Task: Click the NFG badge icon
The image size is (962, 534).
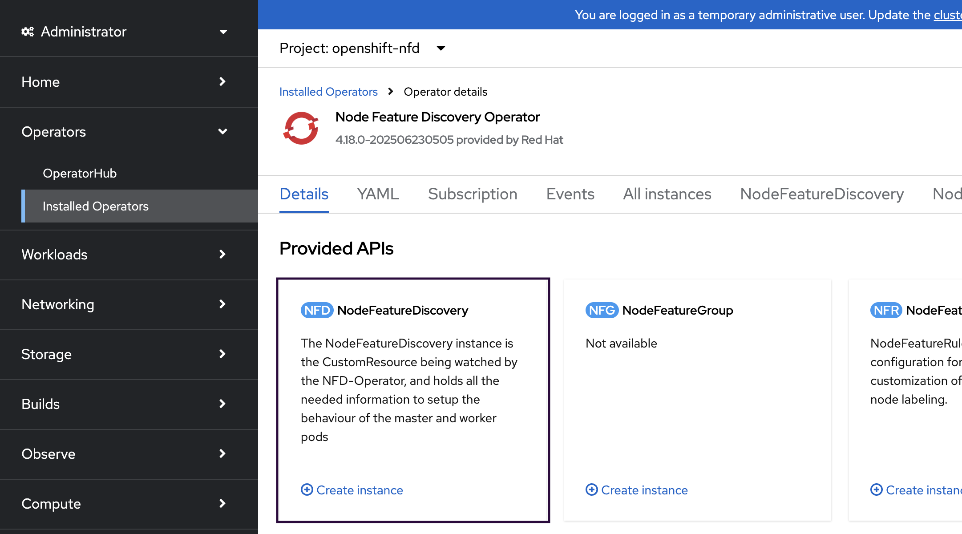Action: click(602, 310)
